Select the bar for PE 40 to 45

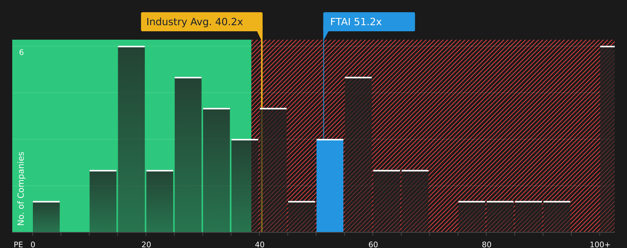(x=273, y=170)
